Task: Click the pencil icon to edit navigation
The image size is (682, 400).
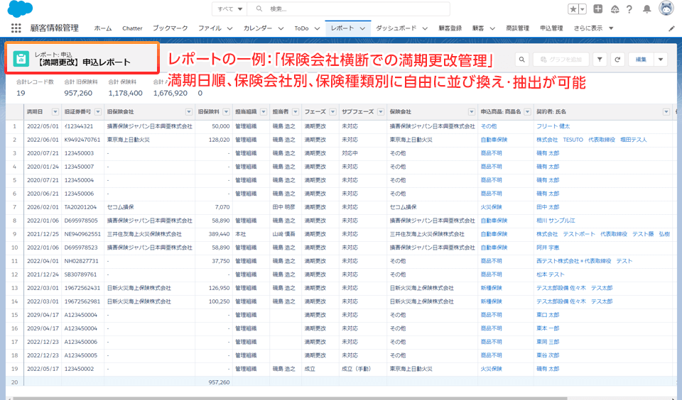Action: tap(672, 28)
